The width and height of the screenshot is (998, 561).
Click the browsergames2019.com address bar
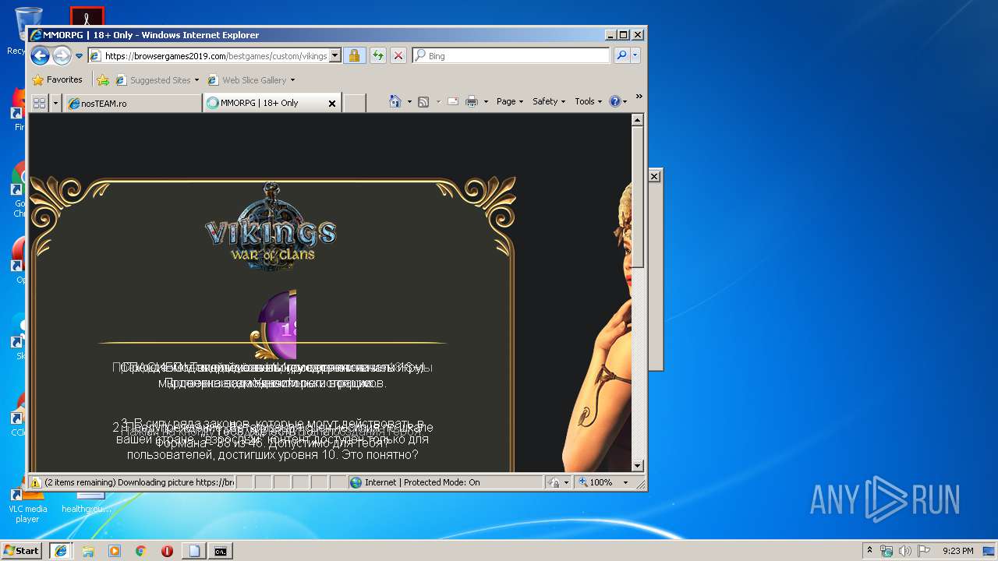pos(208,56)
